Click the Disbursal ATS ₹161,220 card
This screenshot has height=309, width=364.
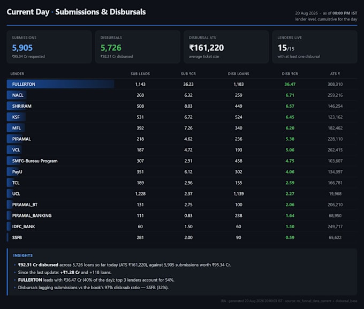pyautogui.click(x=226, y=47)
